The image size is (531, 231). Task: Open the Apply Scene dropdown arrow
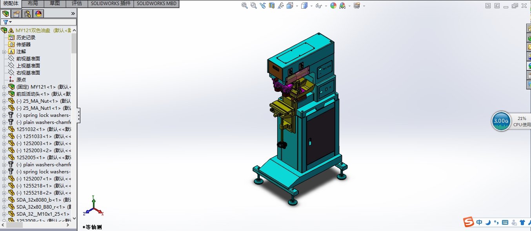(x=349, y=6)
